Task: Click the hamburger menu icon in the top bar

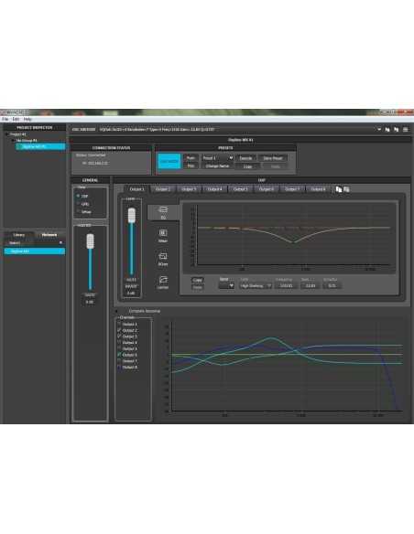Action: pyautogui.click(x=406, y=130)
